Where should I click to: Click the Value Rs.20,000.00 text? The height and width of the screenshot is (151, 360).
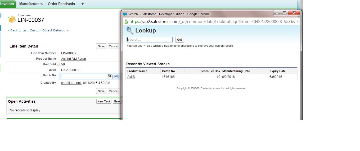[x=71, y=70]
